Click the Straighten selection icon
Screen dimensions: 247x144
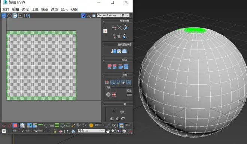point(113,51)
